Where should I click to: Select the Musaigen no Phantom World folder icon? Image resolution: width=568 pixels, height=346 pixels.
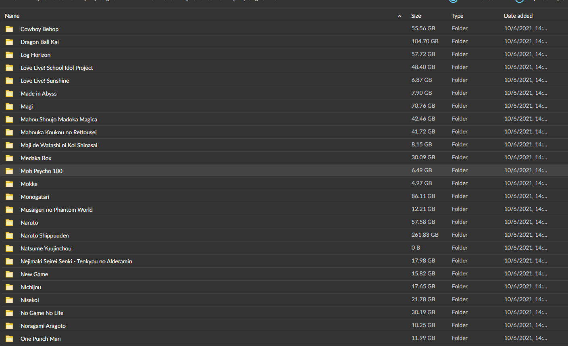coord(9,210)
